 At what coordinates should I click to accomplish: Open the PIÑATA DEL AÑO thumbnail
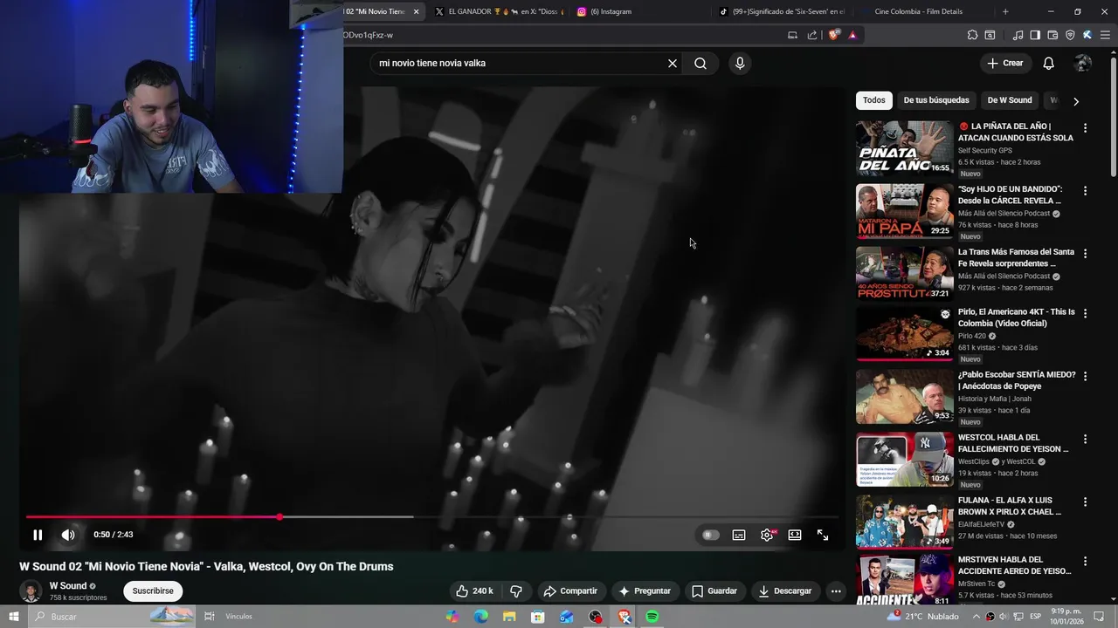tap(904, 148)
